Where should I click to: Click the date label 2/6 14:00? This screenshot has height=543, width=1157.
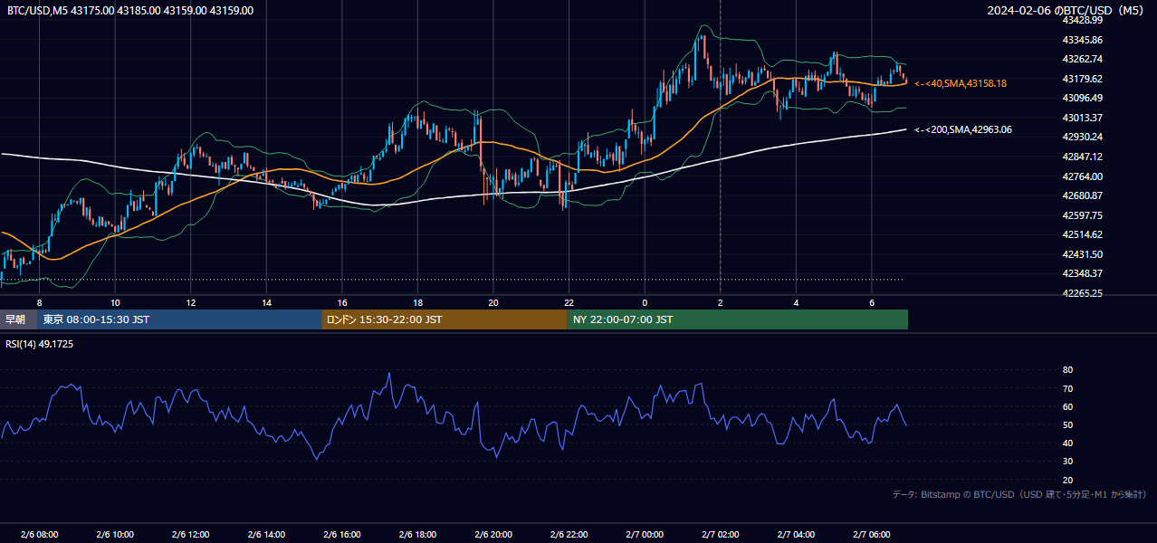pyautogui.click(x=266, y=534)
